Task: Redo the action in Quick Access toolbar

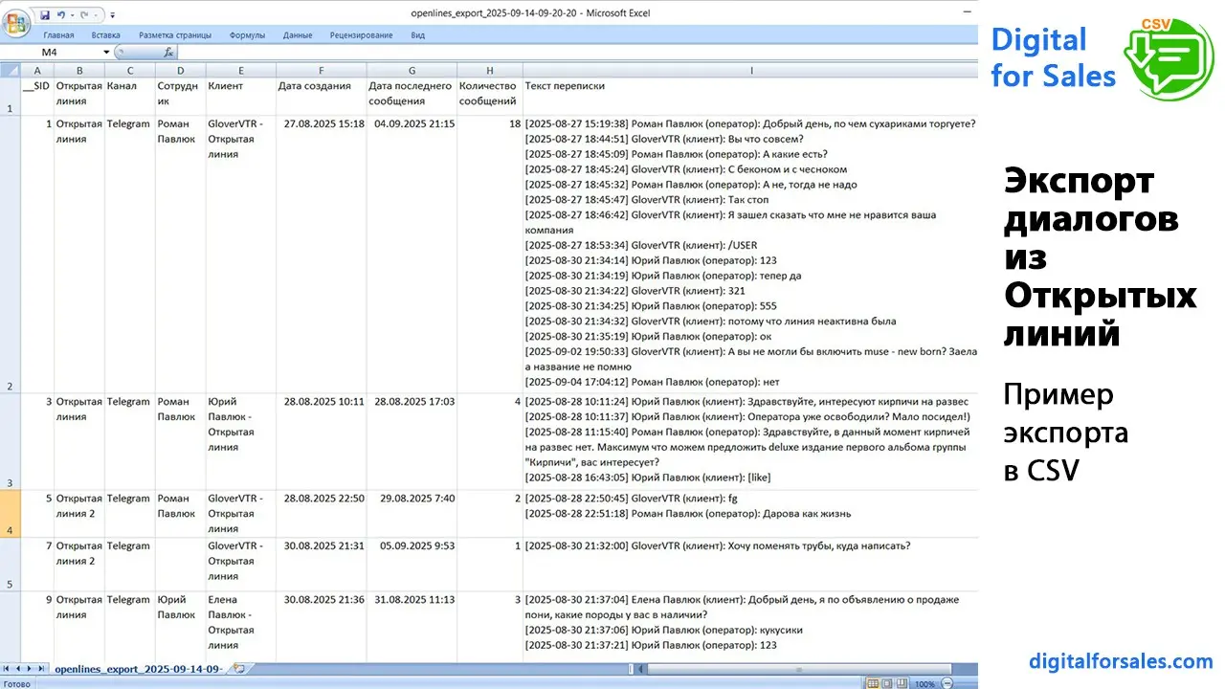Action: [83, 14]
